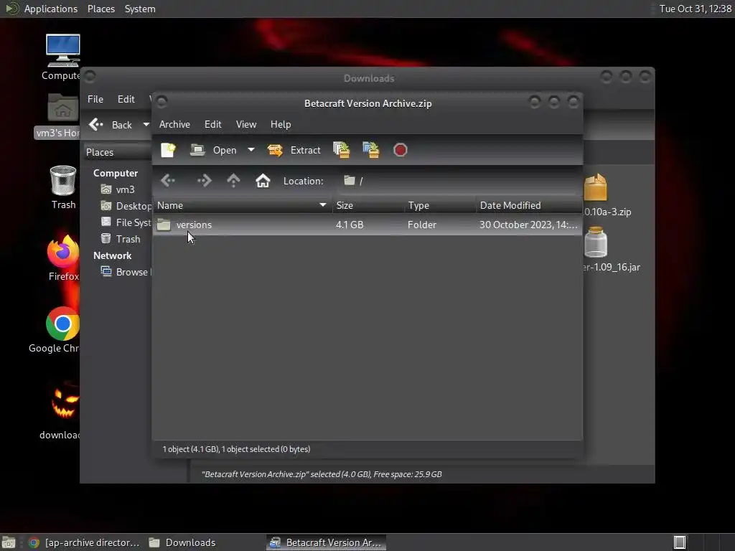Open Edit menu in Downloads window
Image resolution: width=735 pixels, height=551 pixels.
pos(126,99)
